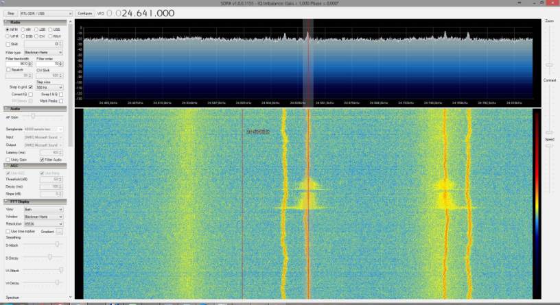Viewport: 560px width, 305px height.
Task: Open the audio Output device dropdown
Action: point(43,145)
